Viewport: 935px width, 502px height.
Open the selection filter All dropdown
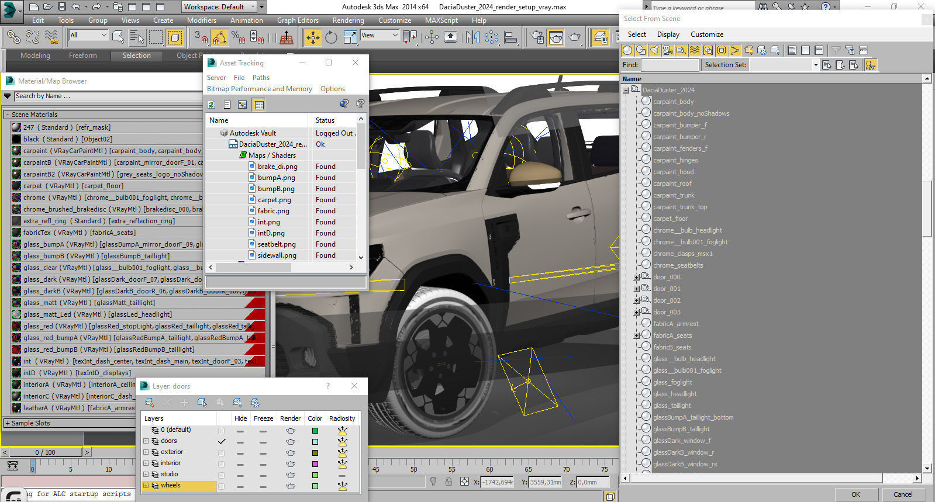[89, 35]
